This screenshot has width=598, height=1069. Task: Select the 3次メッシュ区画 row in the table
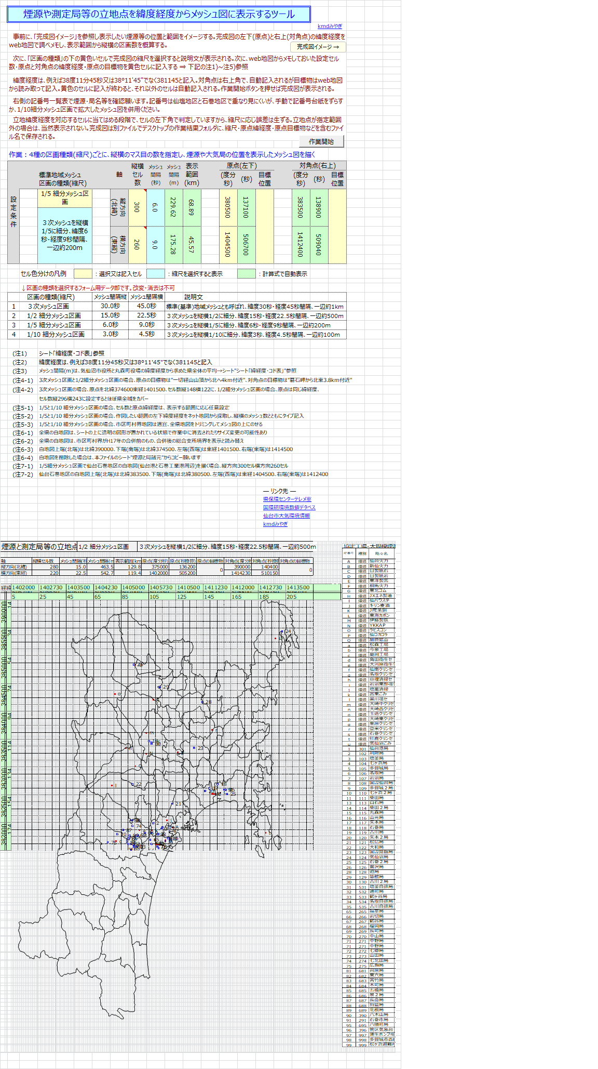(x=176, y=307)
